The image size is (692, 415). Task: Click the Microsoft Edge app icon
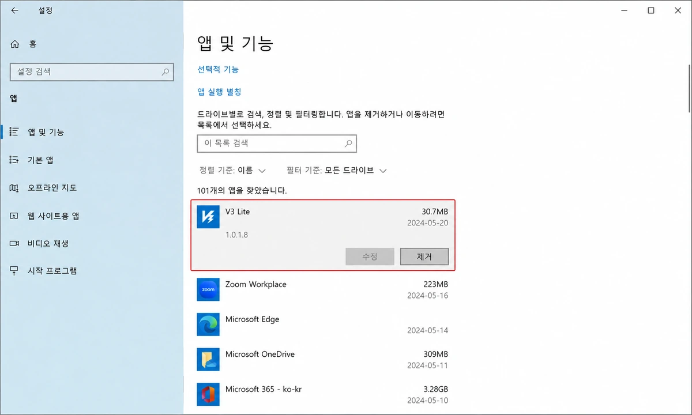point(208,325)
